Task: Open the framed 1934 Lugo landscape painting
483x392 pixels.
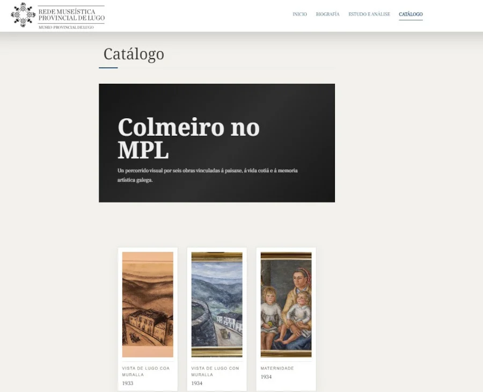Action: [217, 304]
